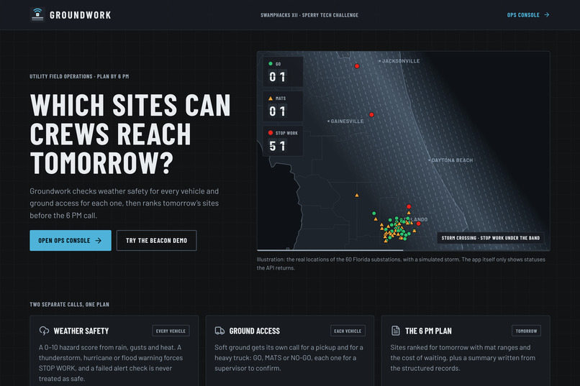Click the orange MATS triangle icon

pos(271,98)
